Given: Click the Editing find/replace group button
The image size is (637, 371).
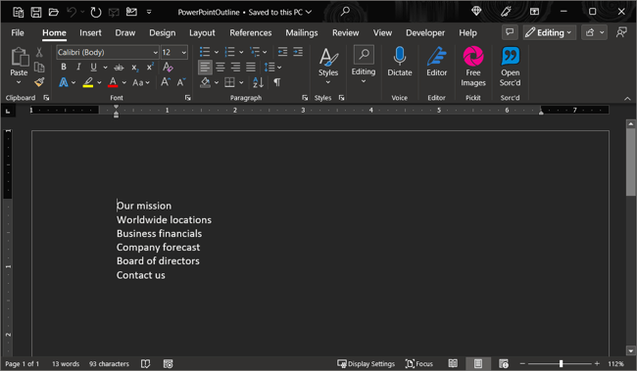Looking at the screenshot, I should 364,65.
